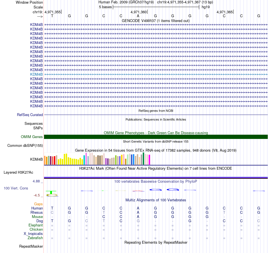Screen dimensions: 268x253
Task: Open the OMIM Gene Phenotypes track title
Action: pos(156,133)
